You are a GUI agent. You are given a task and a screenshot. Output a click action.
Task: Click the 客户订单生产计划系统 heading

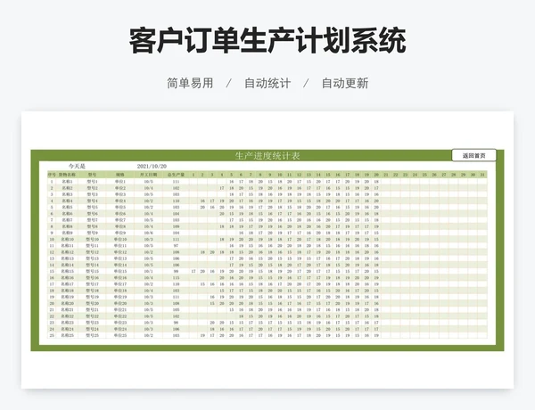267,41
